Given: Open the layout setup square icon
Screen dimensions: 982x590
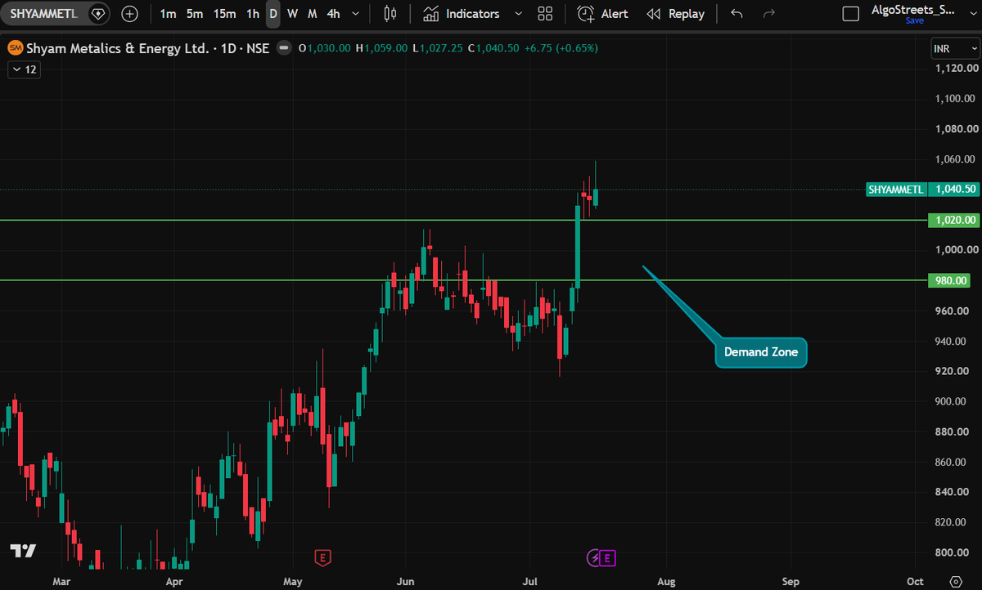Looking at the screenshot, I should pos(851,14).
